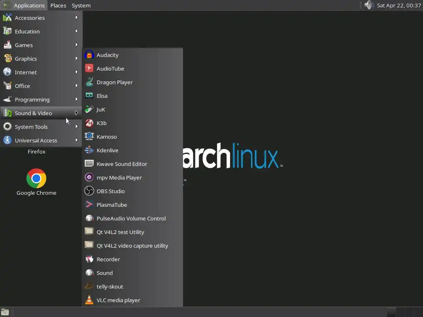Image resolution: width=423 pixels, height=317 pixels.
Task: Click the Kamoso webcam icon
Action: 89,136
